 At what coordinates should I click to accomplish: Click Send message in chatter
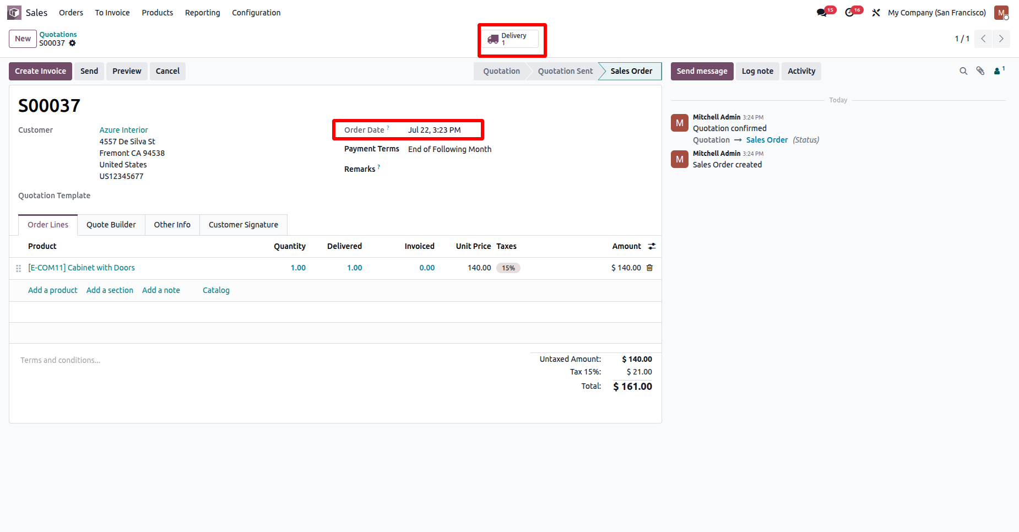[702, 71]
